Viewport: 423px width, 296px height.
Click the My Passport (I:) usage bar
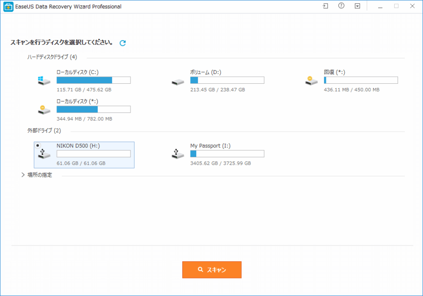point(227,154)
